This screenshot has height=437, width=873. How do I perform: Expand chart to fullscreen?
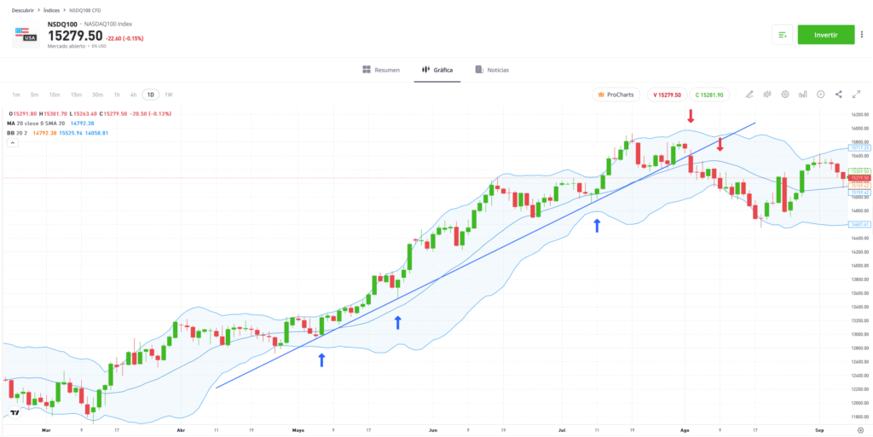[856, 95]
